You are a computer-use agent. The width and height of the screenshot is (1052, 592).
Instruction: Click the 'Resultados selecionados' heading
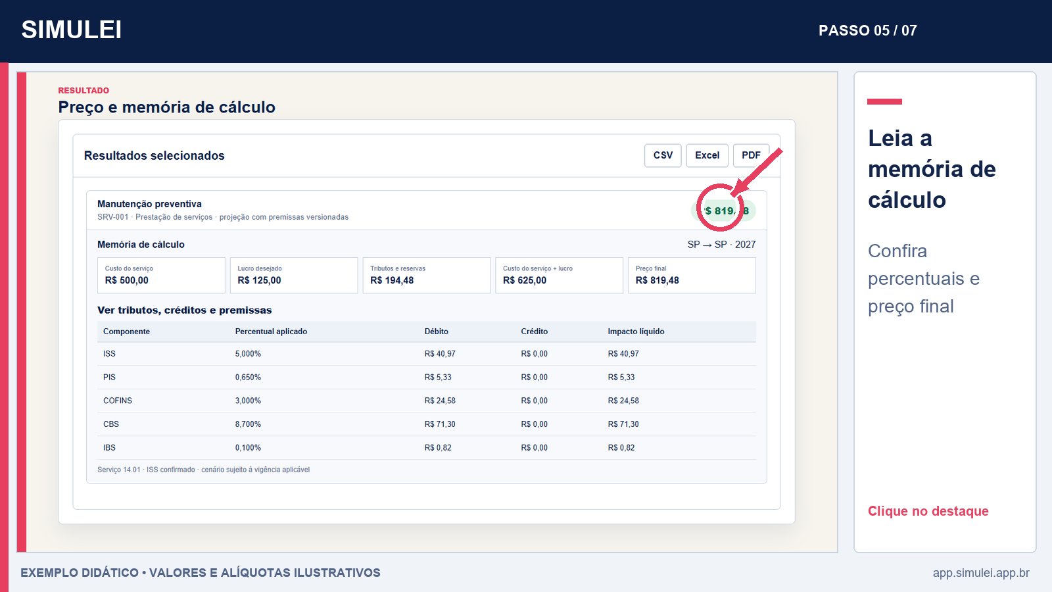pyautogui.click(x=154, y=156)
